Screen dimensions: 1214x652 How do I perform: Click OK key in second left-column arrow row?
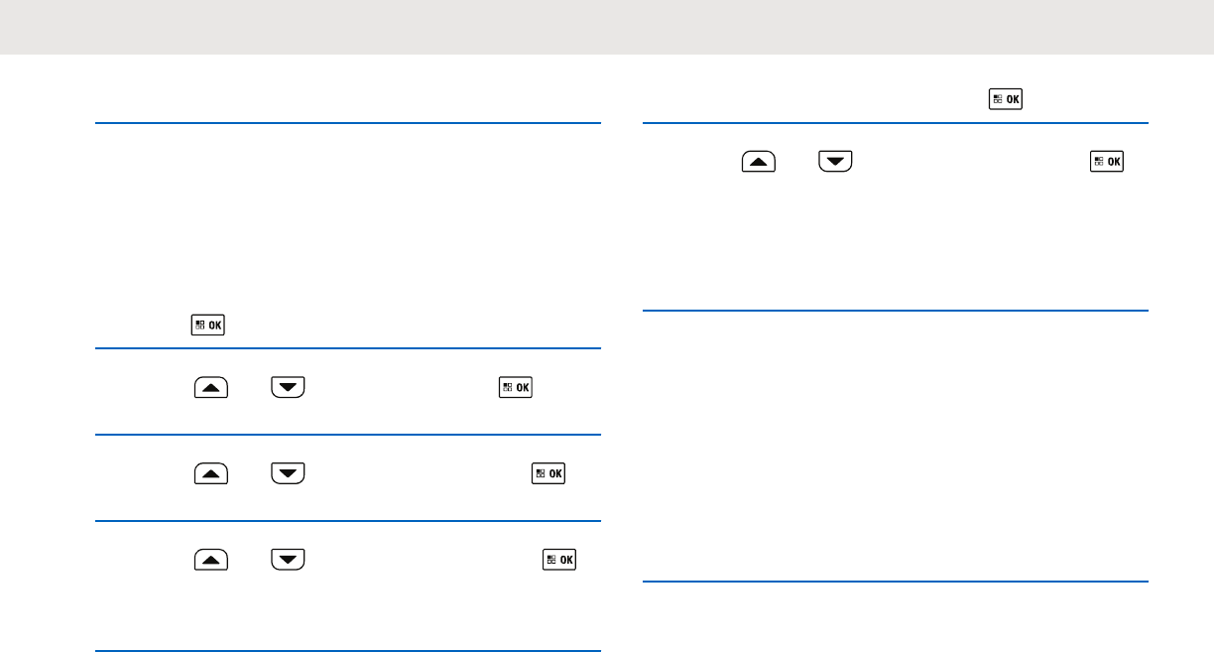point(549,473)
